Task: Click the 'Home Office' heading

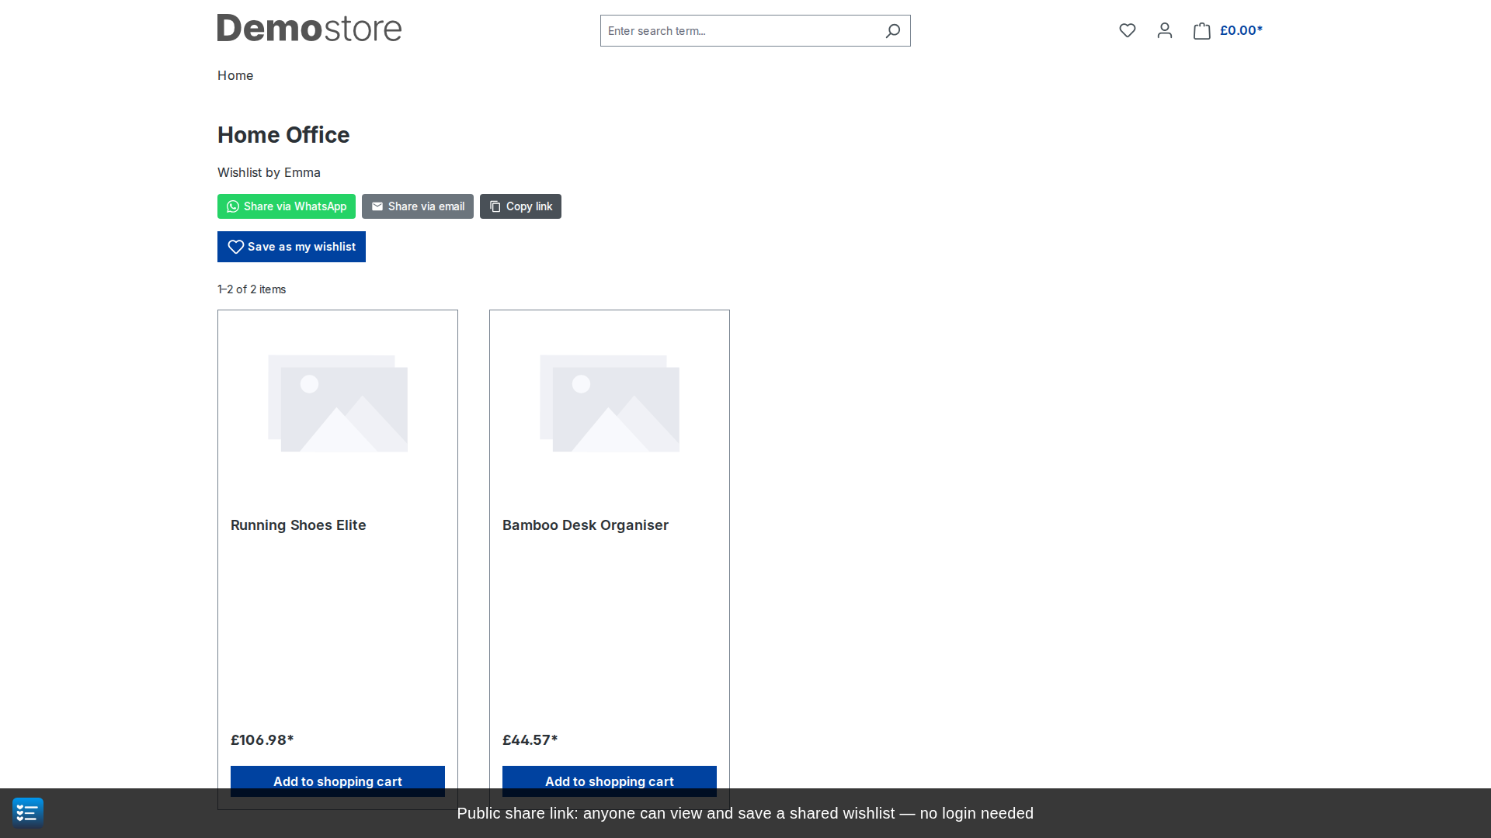Action: tap(283, 135)
